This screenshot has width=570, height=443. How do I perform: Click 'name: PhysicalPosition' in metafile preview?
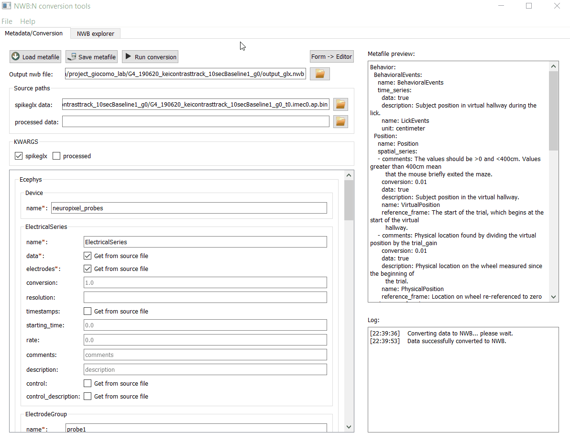coord(412,289)
